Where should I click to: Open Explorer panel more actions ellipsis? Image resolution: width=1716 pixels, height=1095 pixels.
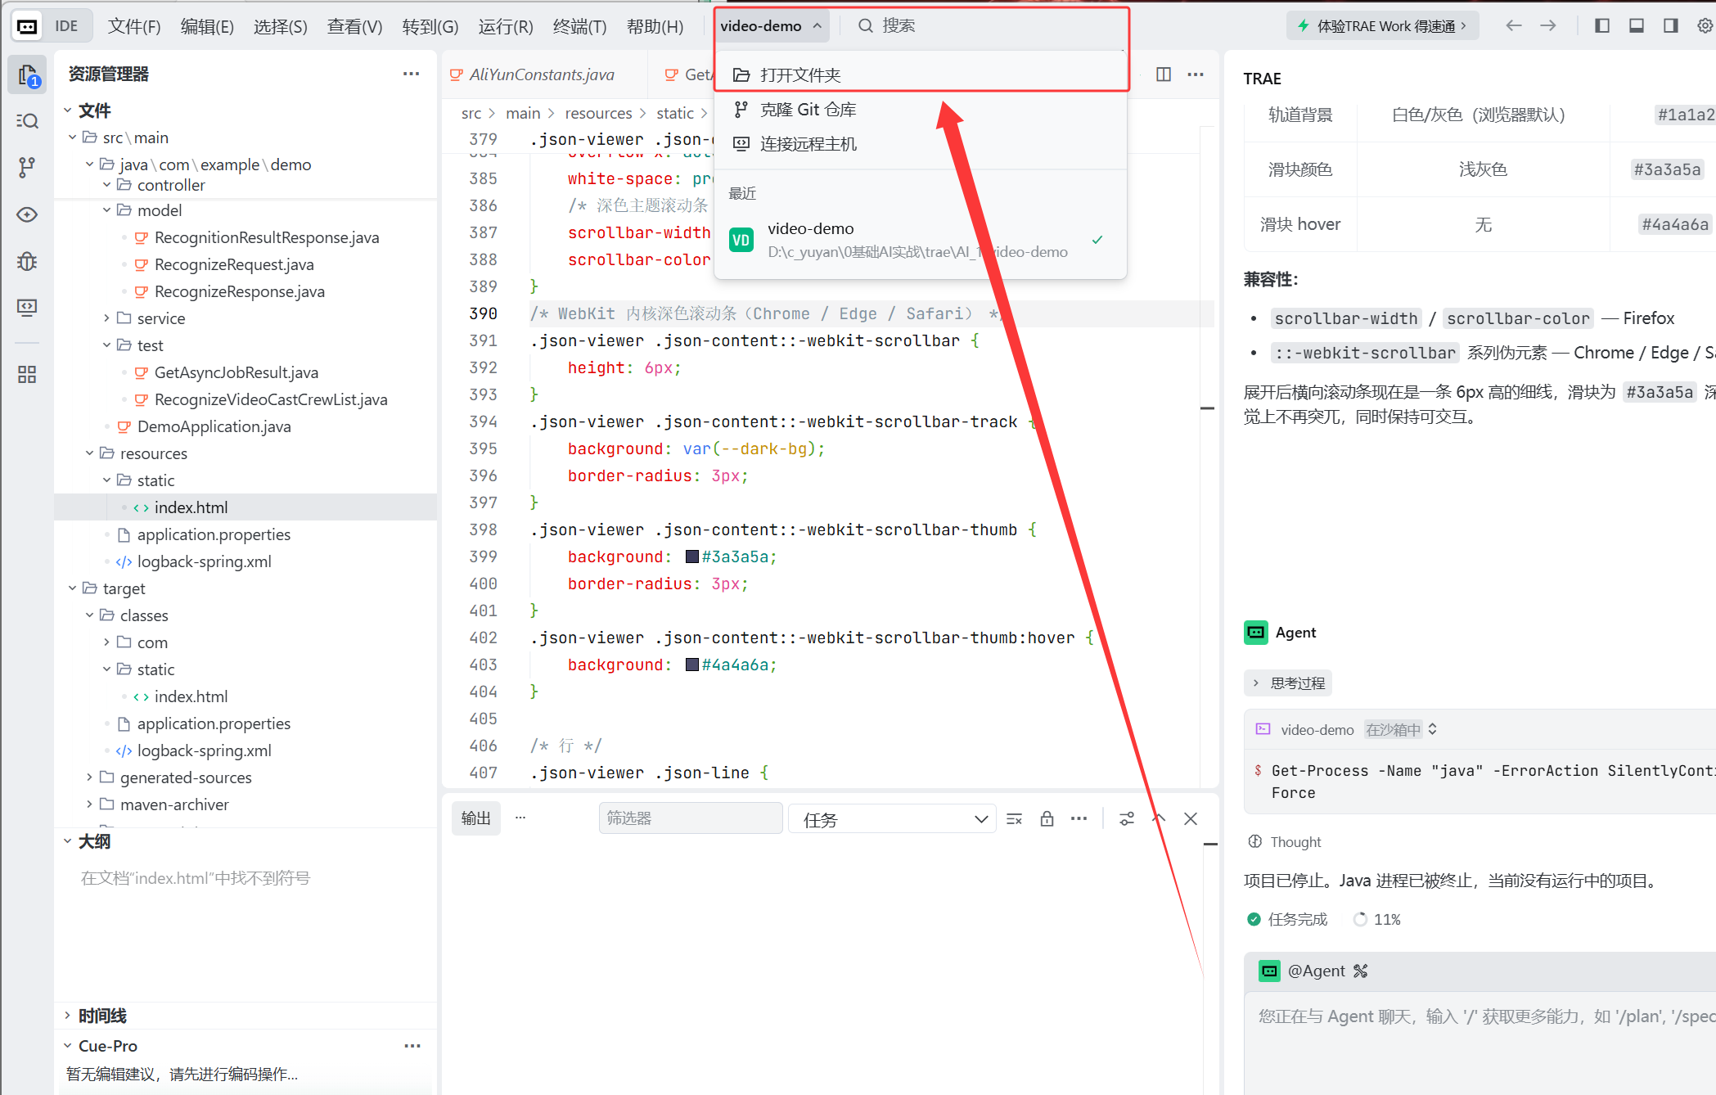tap(412, 74)
